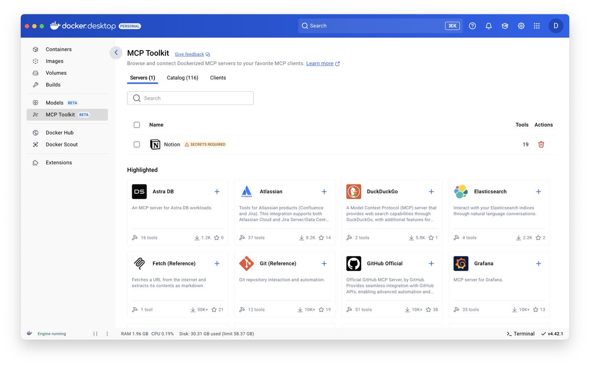Screen dimensions: 590x367
Task: Add the DuckDuckGo server
Action: tap(431, 191)
